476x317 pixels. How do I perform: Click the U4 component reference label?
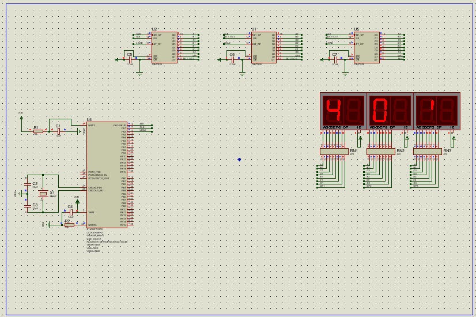(89, 120)
